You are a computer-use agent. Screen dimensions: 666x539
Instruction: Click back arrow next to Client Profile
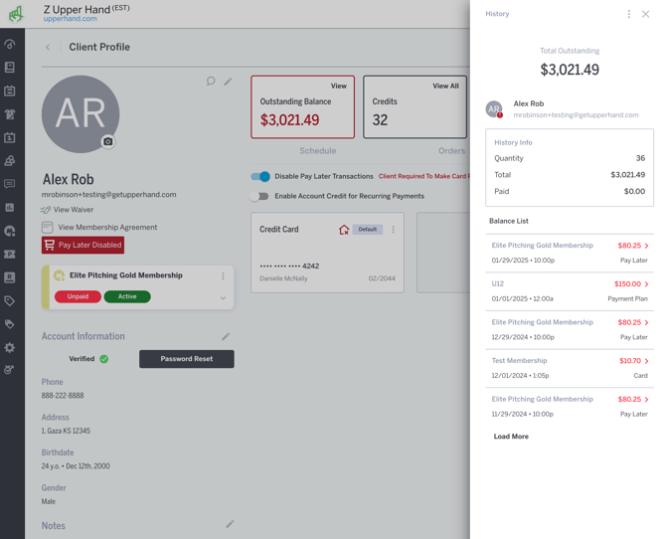tap(48, 47)
